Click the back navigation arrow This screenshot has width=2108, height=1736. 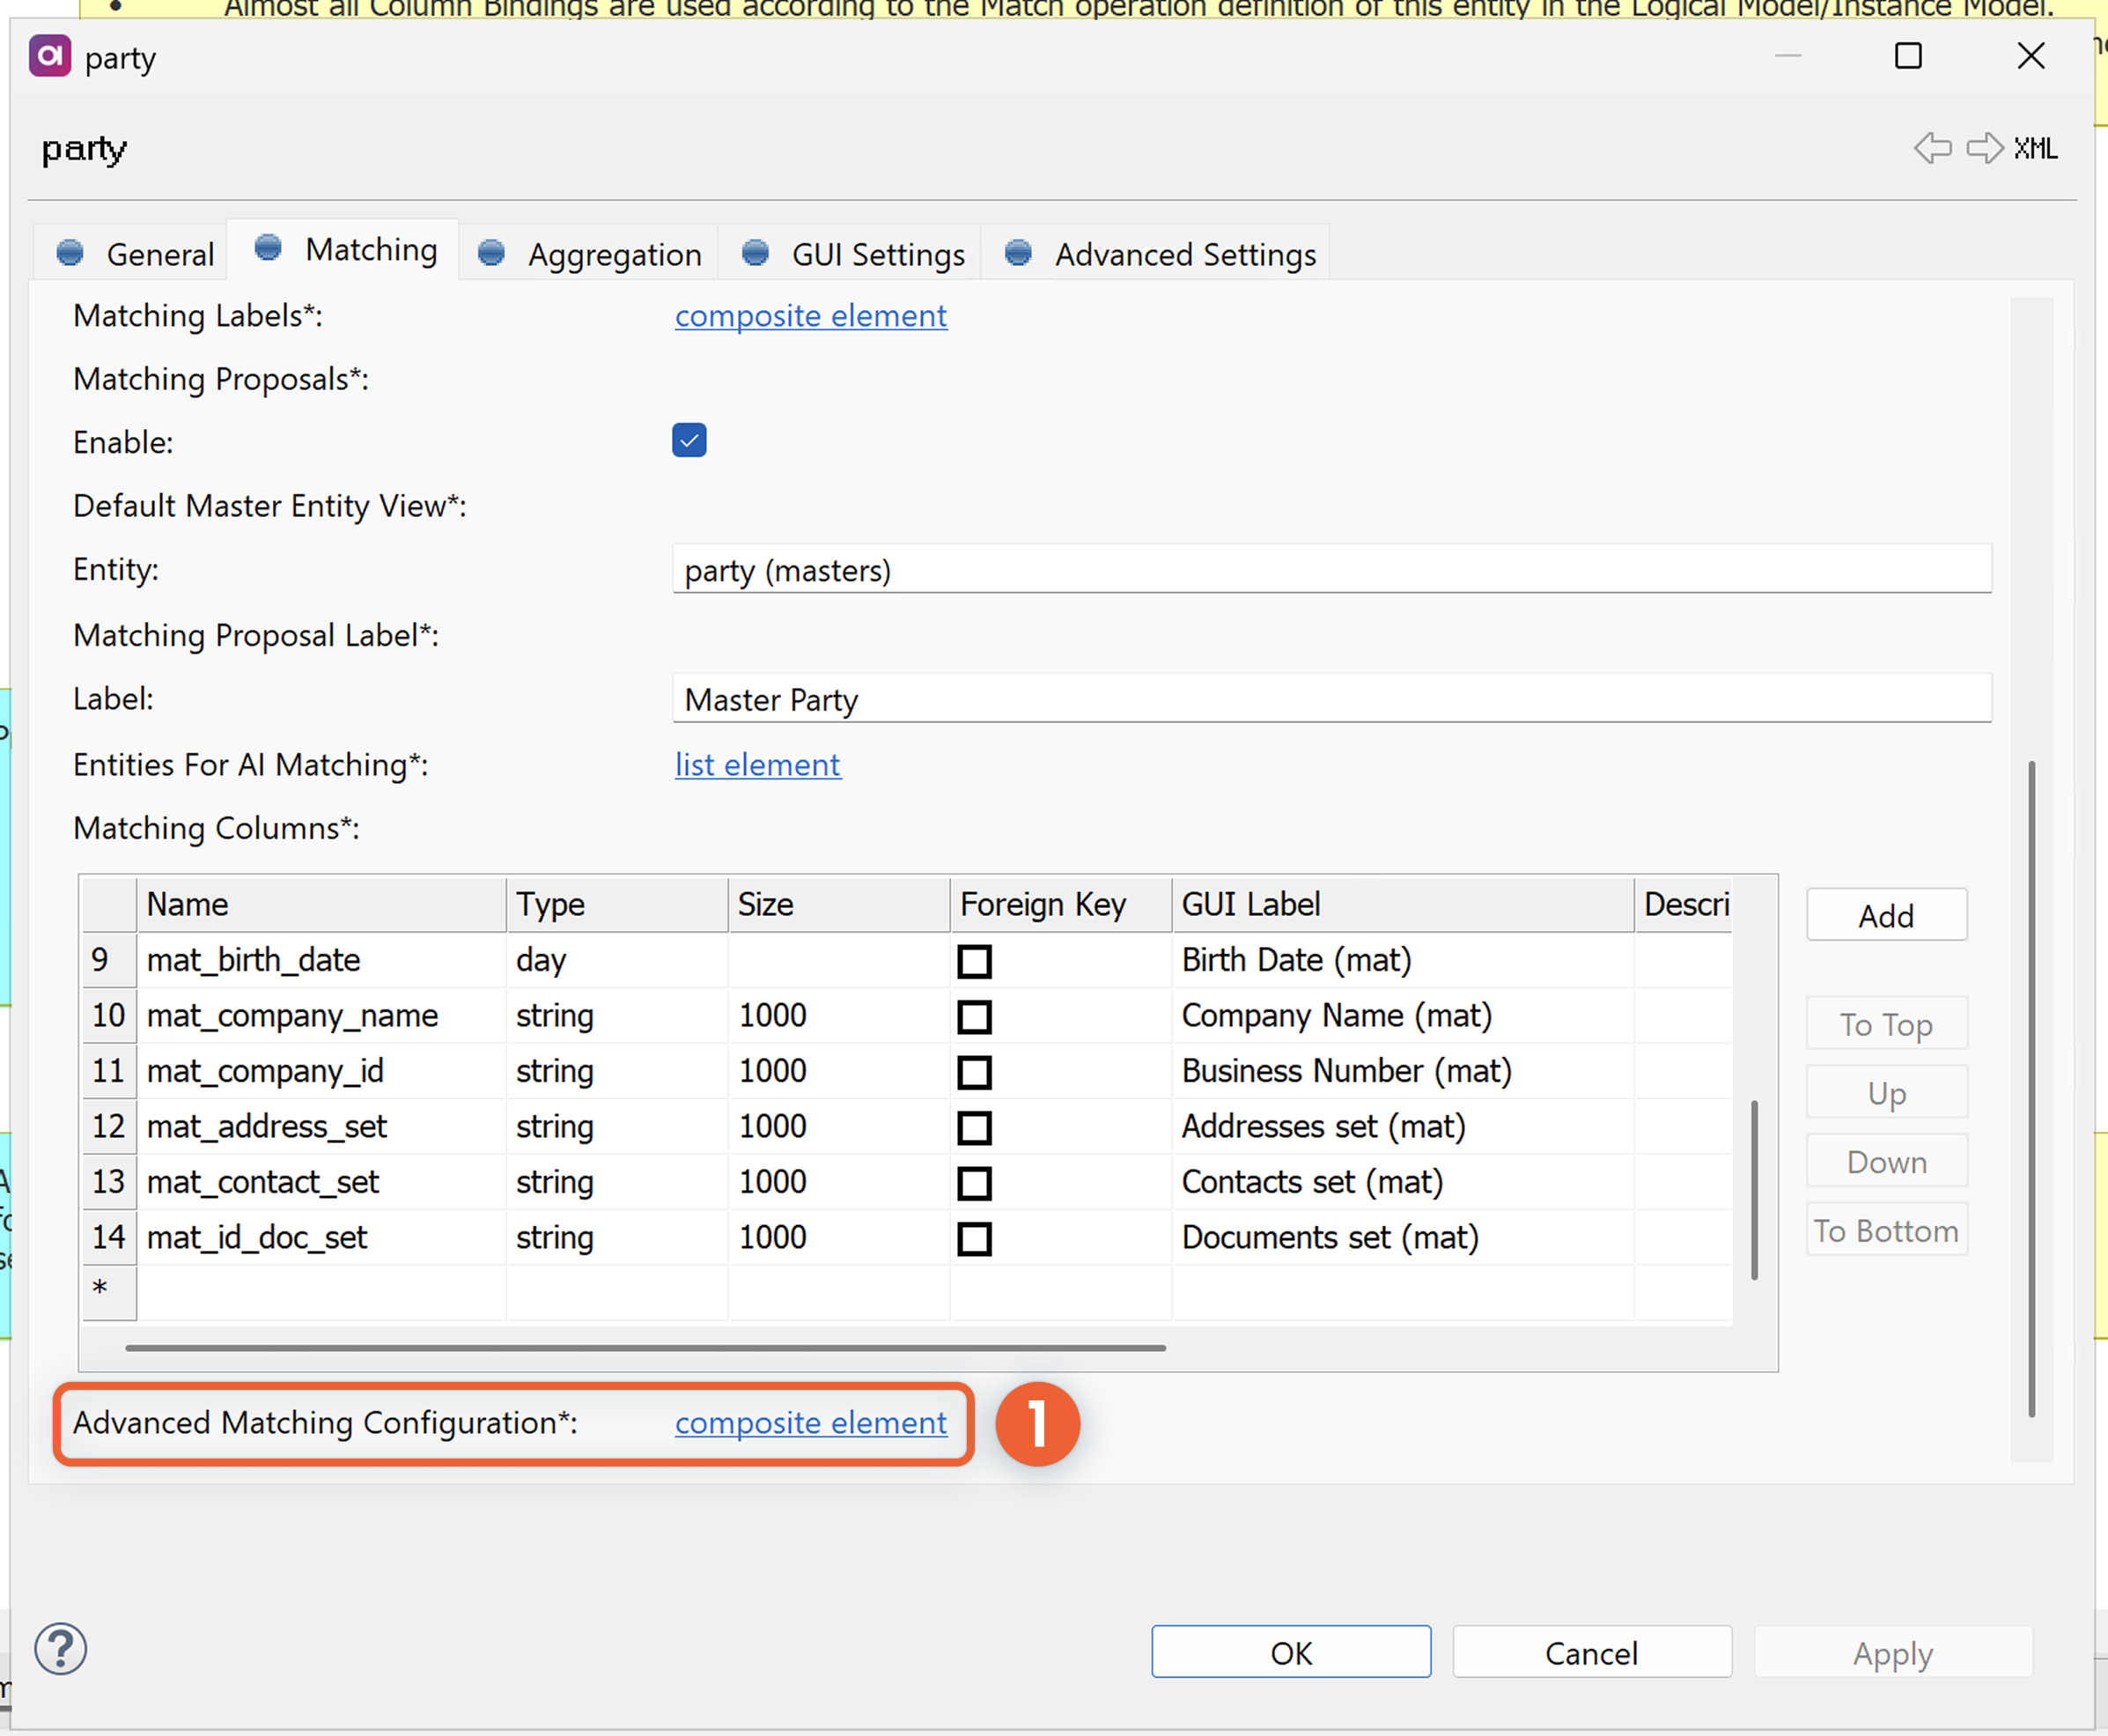pos(1932,148)
